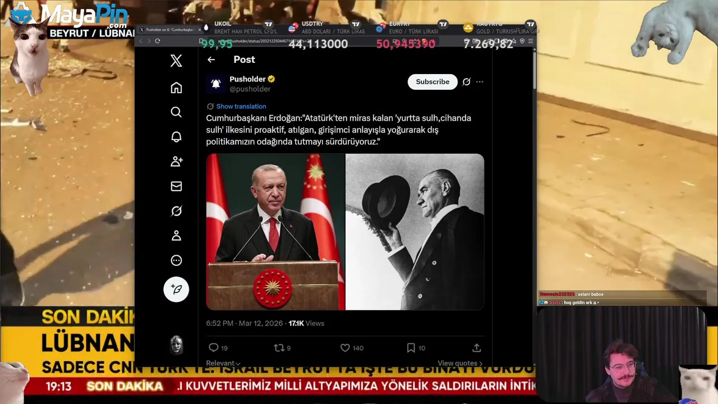The image size is (718, 404).
Task: Click the browser back navigation arrow
Action: pos(141,41)
